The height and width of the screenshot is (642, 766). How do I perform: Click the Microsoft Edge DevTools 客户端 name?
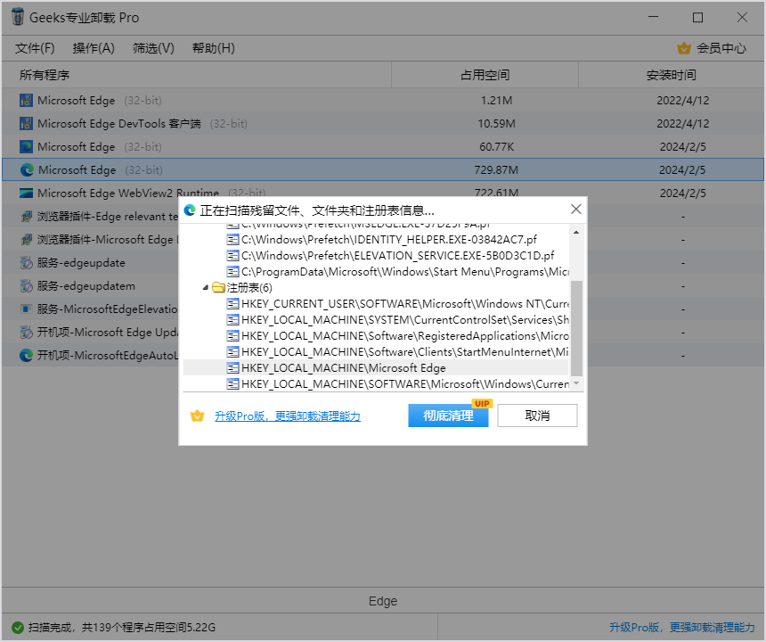[119, 123]
